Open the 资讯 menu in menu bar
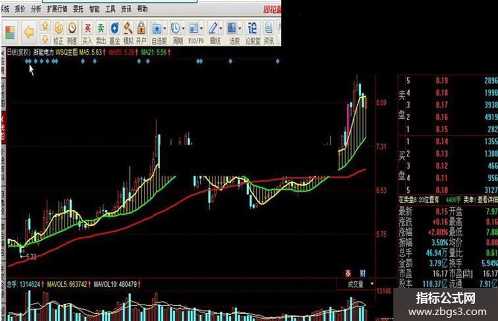498x321 pixels. pos(126,9)
